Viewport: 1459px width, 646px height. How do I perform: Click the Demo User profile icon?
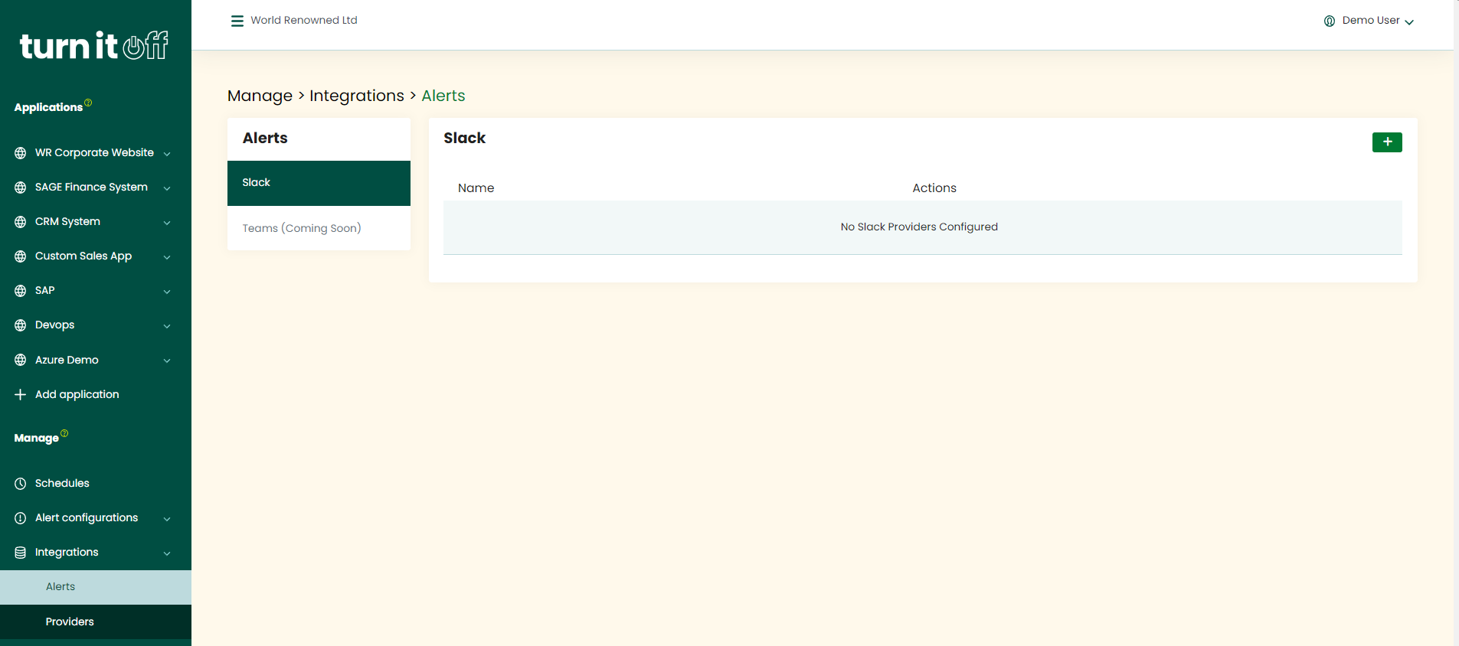coord(1329,21)
